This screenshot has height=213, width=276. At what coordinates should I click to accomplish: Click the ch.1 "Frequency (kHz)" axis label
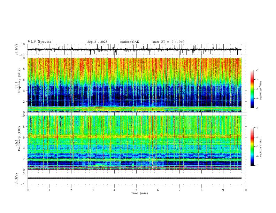[19, 81]
